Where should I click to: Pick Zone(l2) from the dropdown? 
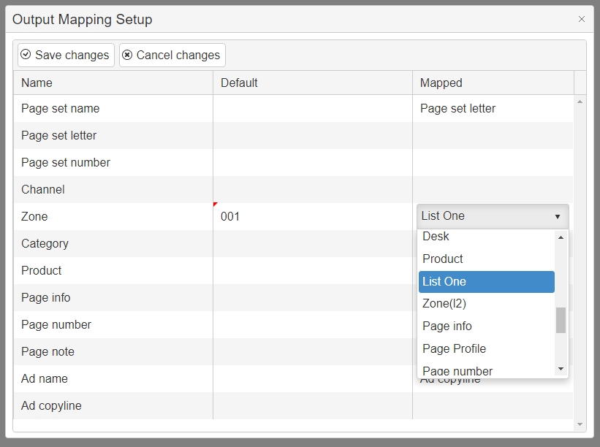444,304
